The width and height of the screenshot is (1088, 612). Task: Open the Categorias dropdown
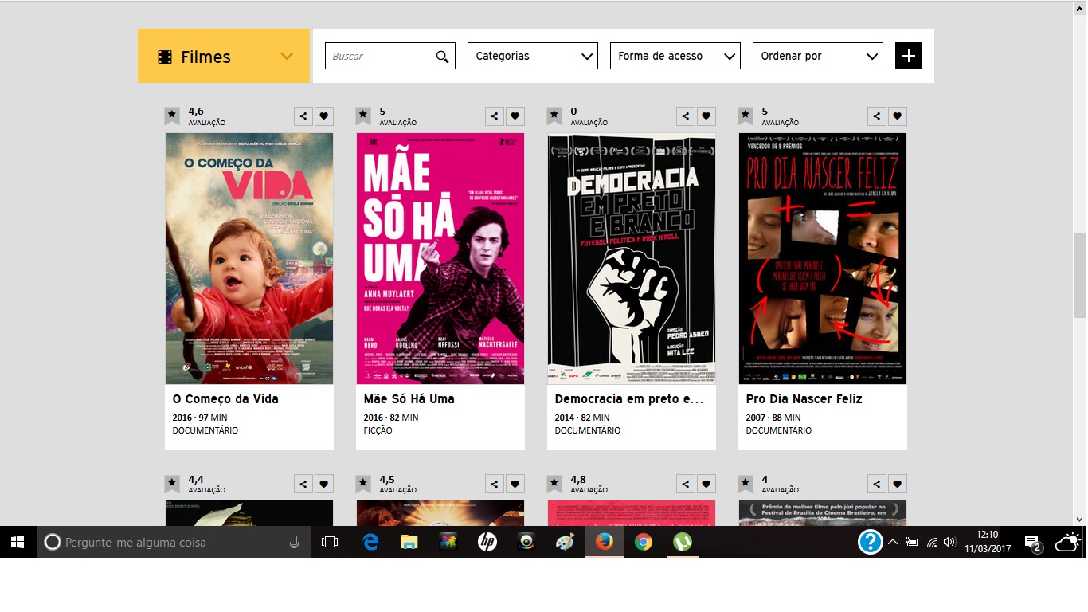click(x=533, y=56)
